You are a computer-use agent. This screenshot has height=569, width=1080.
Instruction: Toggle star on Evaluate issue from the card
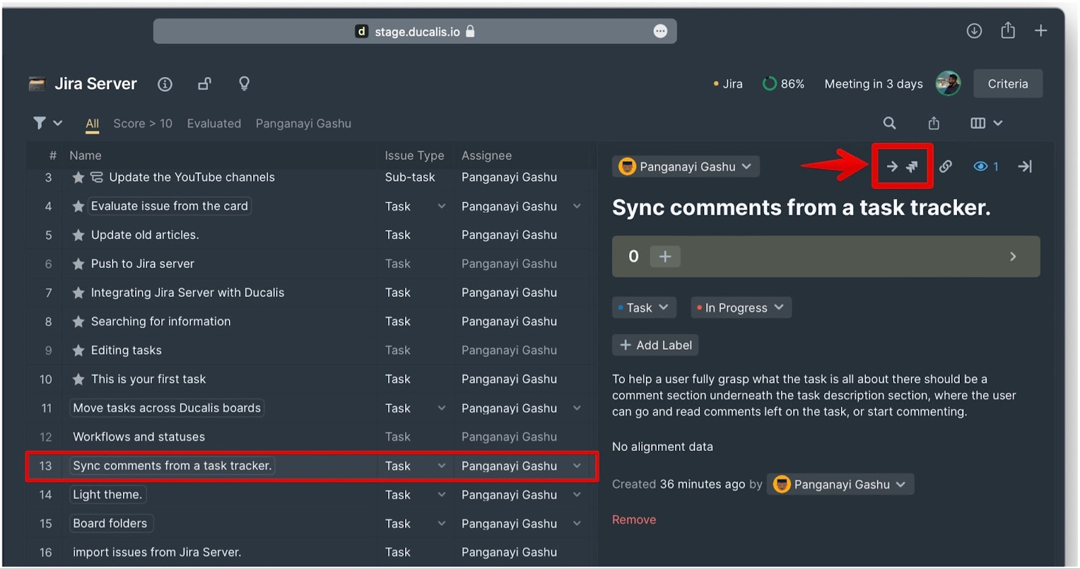click(x=78, y=206)
